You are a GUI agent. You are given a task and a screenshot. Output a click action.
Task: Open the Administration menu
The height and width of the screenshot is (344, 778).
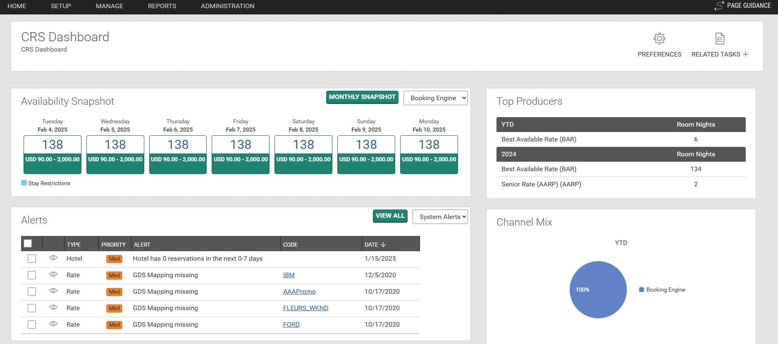[x=227, y=6]
